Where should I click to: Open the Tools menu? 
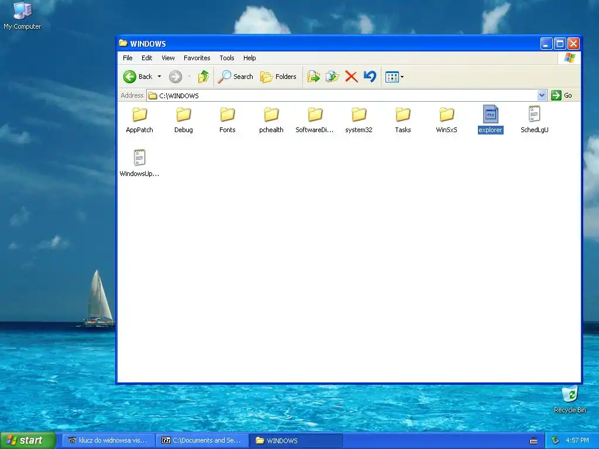tap(227, 58)
